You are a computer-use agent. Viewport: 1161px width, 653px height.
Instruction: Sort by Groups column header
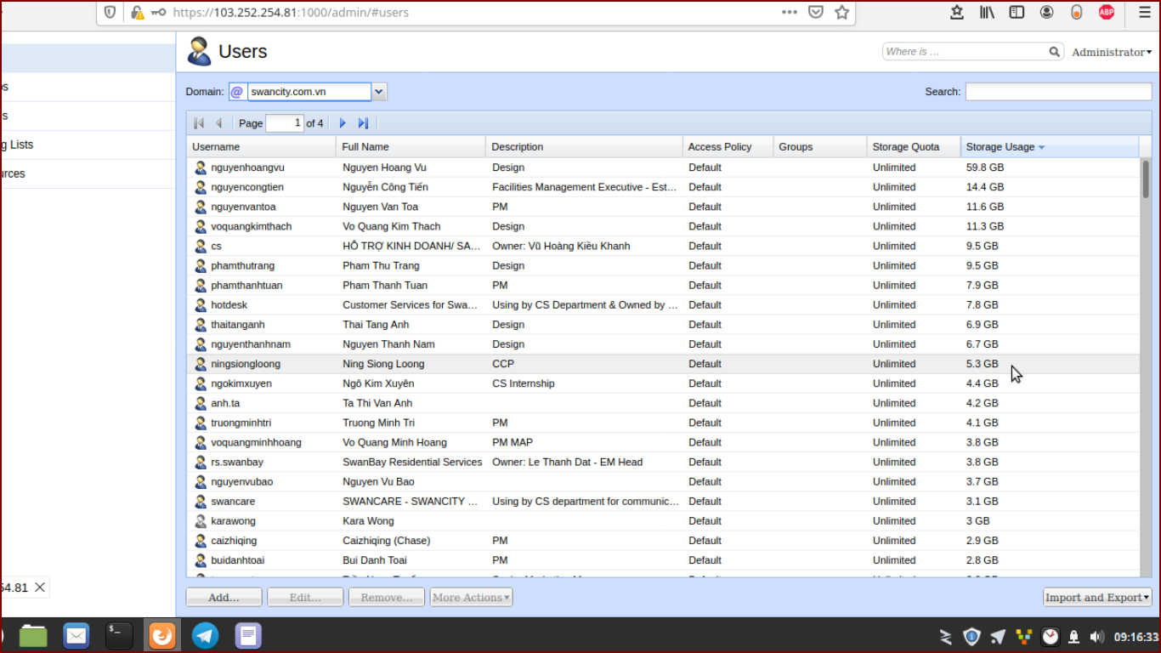coord(820,147)
